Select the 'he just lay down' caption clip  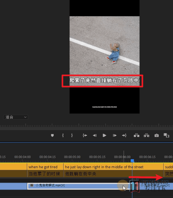click(x=114, y=167)
